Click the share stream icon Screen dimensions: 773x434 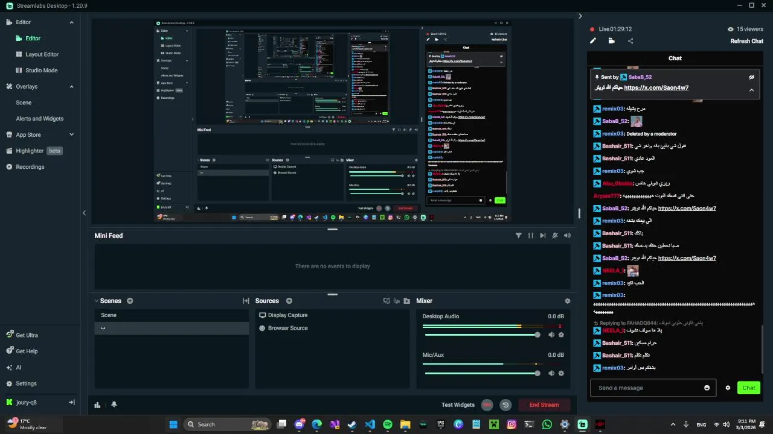click(x=630, y=41)
